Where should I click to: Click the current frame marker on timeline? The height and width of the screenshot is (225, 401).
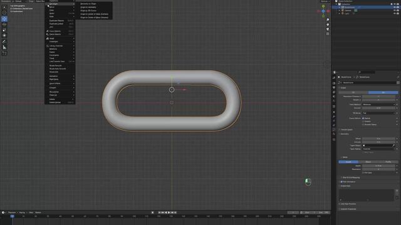13,216
